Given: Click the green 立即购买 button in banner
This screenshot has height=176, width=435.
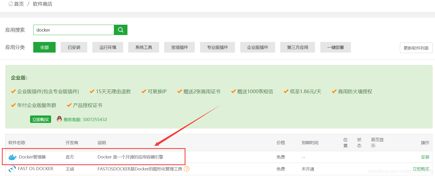Looking at the screenshot, I should 40,119.
